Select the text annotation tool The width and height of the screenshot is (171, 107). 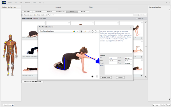(81, 31)
